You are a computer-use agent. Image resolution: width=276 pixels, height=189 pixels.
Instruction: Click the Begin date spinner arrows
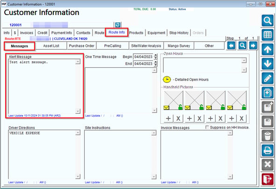tap(155, 57)
